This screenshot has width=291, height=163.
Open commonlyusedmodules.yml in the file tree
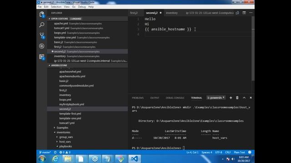coord(88,86)
